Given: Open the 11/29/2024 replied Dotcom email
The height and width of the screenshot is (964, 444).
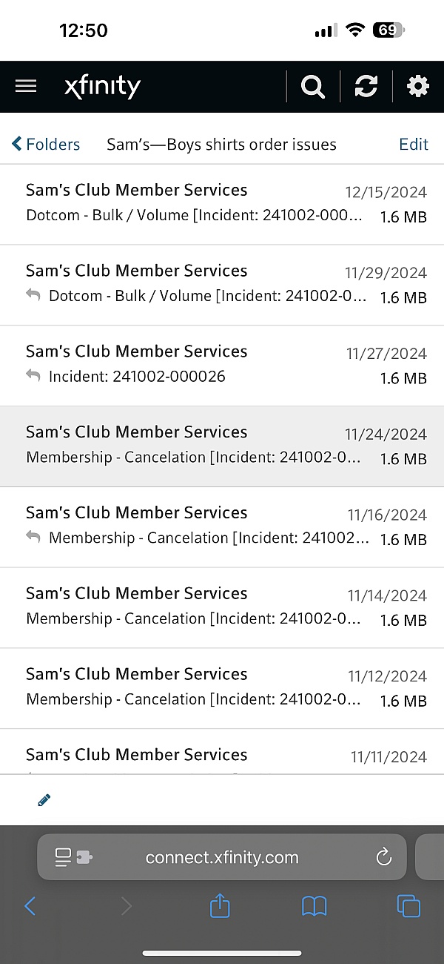Looking at the screenshot, I should click(222, 284).
